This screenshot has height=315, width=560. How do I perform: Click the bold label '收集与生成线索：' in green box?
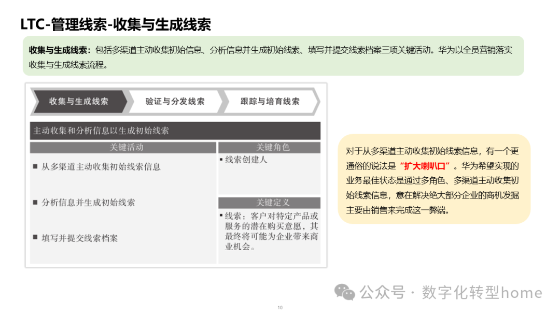(x=60, y=50)
